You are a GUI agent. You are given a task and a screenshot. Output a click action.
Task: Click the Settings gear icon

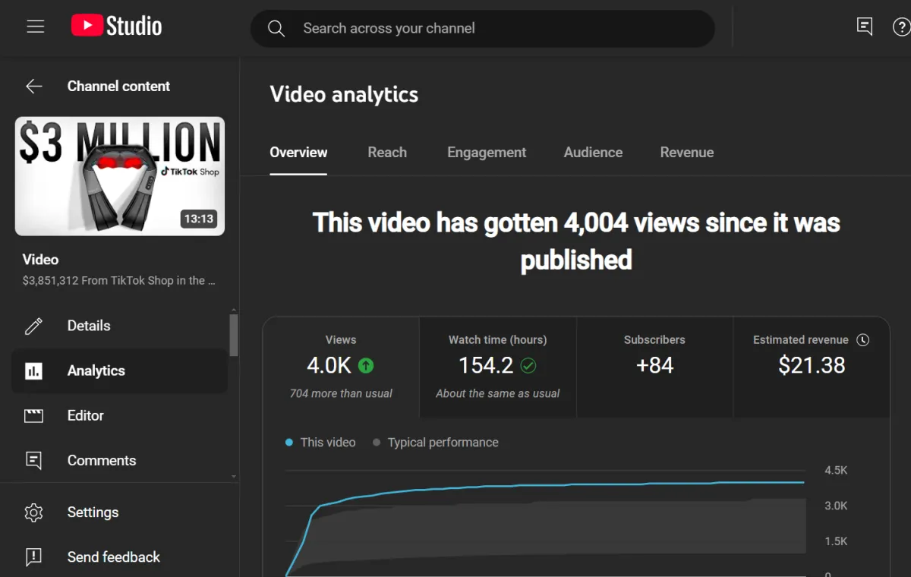33,512
